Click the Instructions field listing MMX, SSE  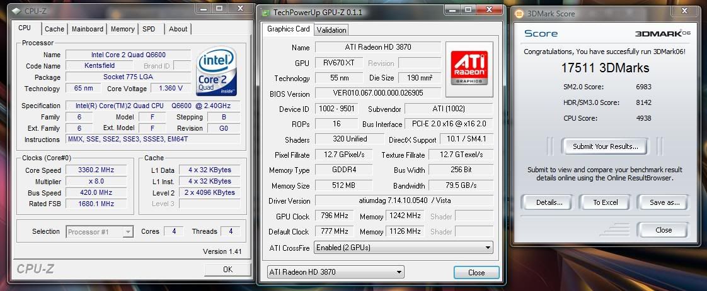[153, 140]
